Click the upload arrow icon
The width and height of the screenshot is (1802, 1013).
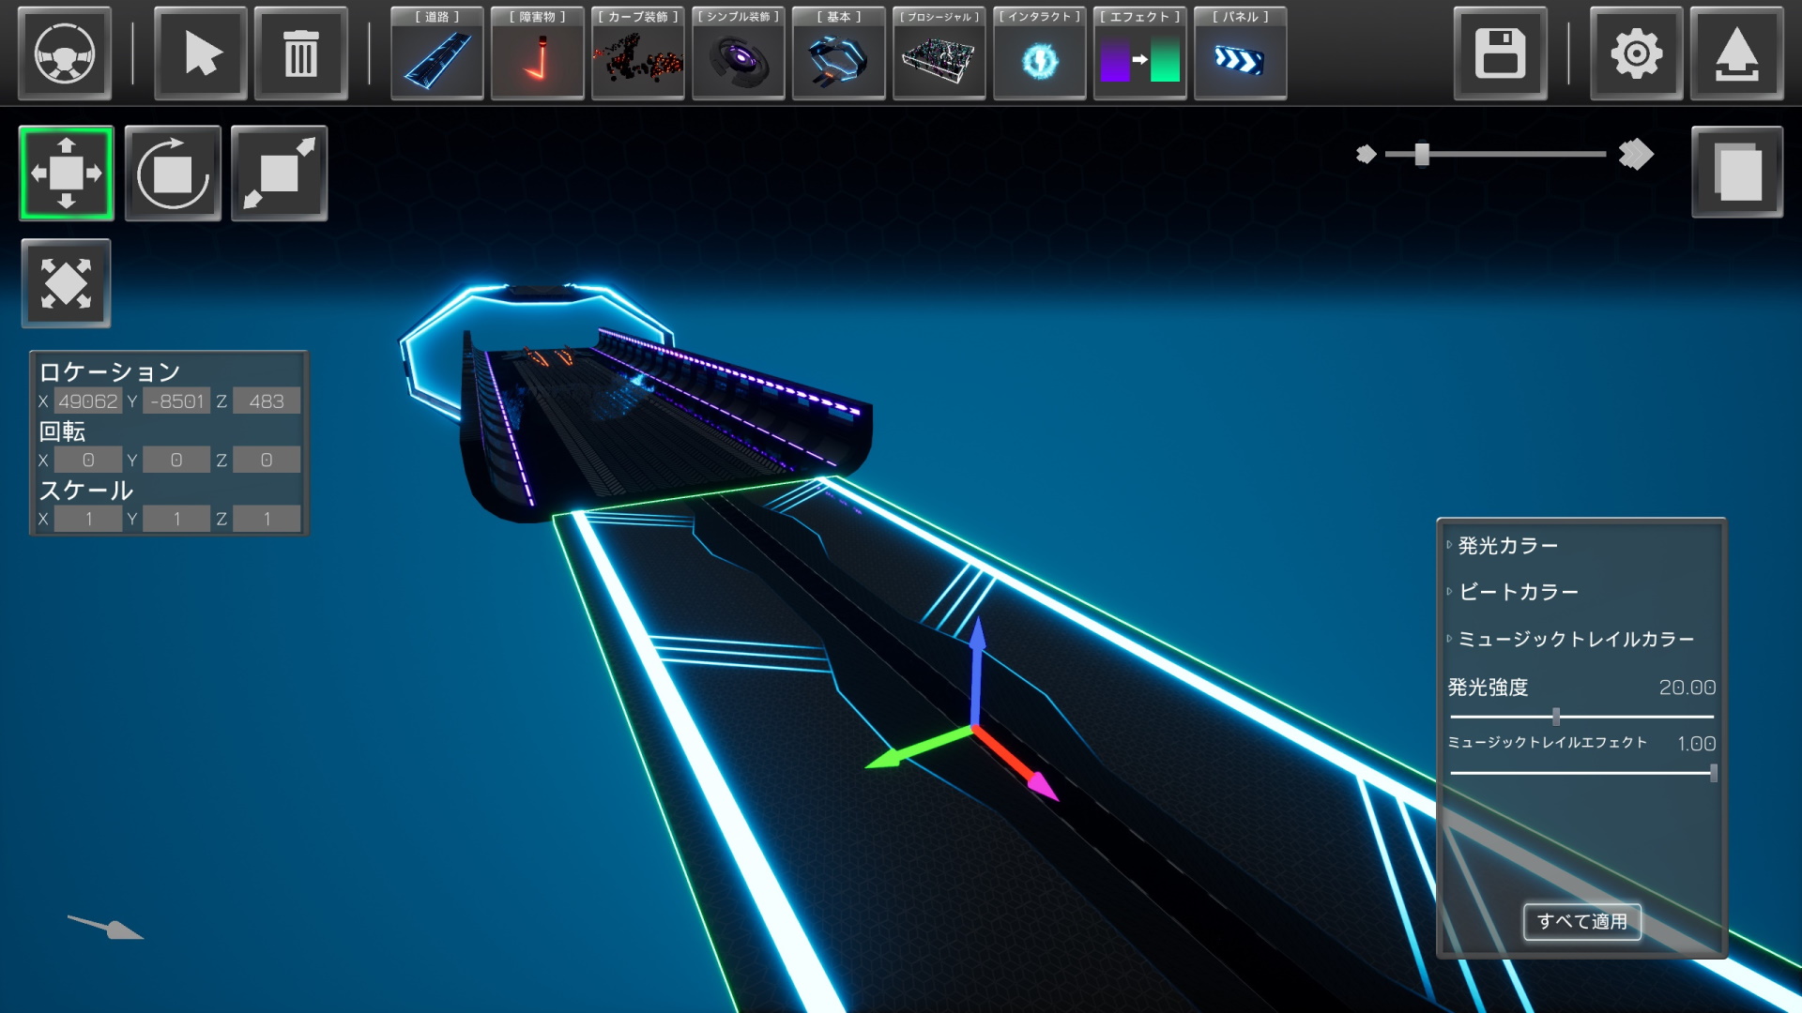[1736, 53]
